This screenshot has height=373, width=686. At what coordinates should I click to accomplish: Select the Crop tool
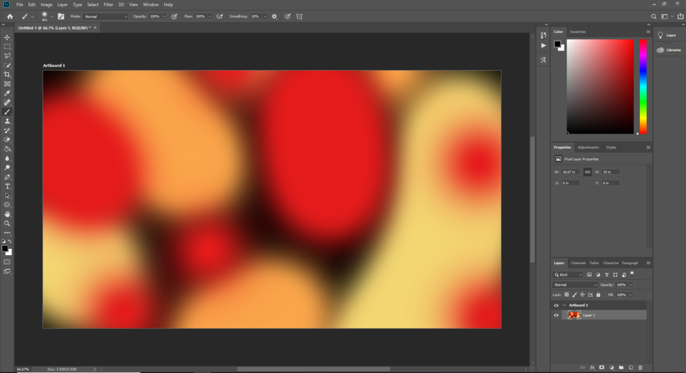pyautogui.click(x=7, y=75)
